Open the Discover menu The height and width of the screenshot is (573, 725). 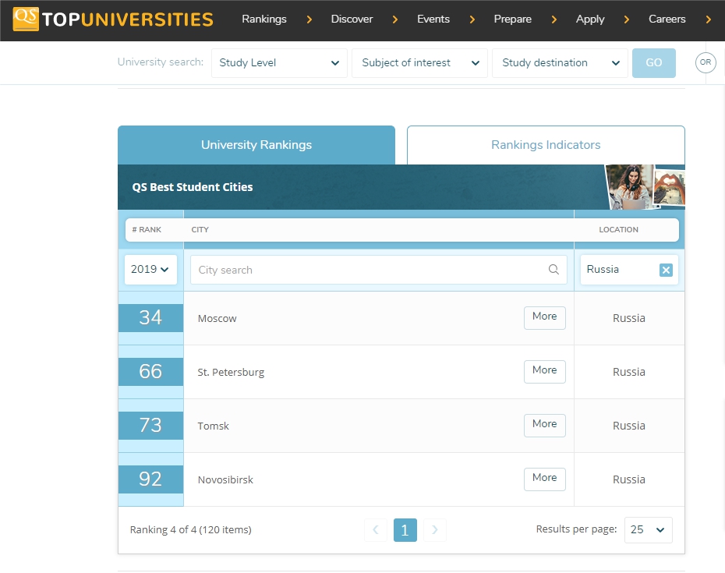point(352,19)
